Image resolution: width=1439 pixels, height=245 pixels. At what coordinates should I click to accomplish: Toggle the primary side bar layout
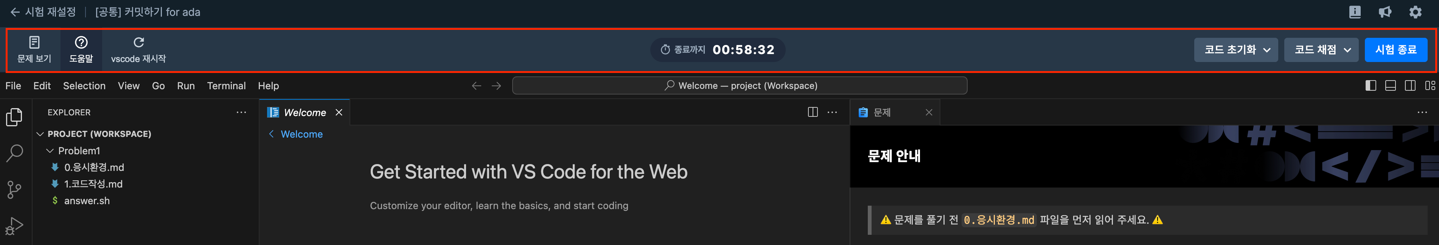(x=1370, y=85)
